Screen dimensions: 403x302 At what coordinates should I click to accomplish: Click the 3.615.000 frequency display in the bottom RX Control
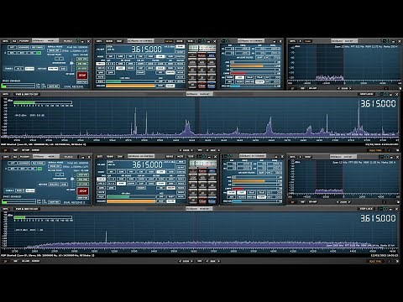coord(147,164)
